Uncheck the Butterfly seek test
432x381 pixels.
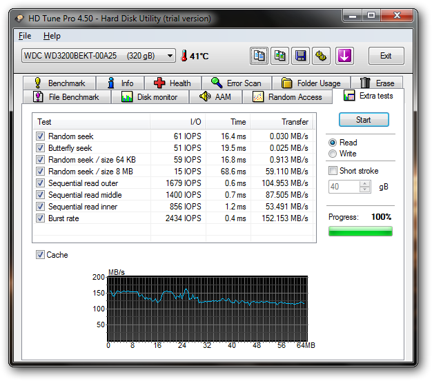point(40,148)
